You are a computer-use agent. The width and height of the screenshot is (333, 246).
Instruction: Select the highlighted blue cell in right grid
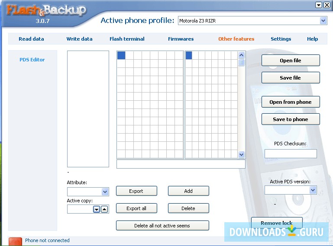(x=189, y=55)
